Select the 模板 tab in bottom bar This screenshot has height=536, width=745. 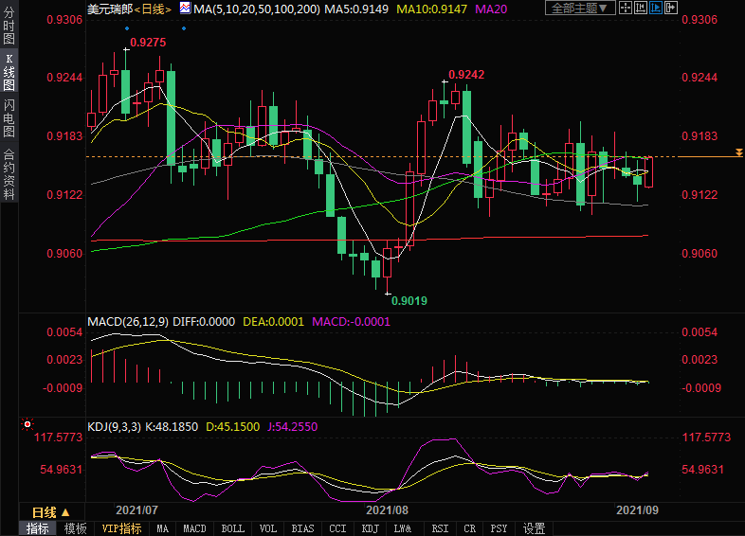[76, 528]
